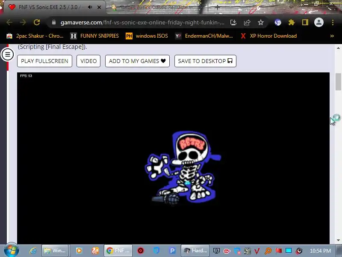This screenshot has height=257, width=342.
Task: Open the blue P taskbar app
Action: pos(172,251)
